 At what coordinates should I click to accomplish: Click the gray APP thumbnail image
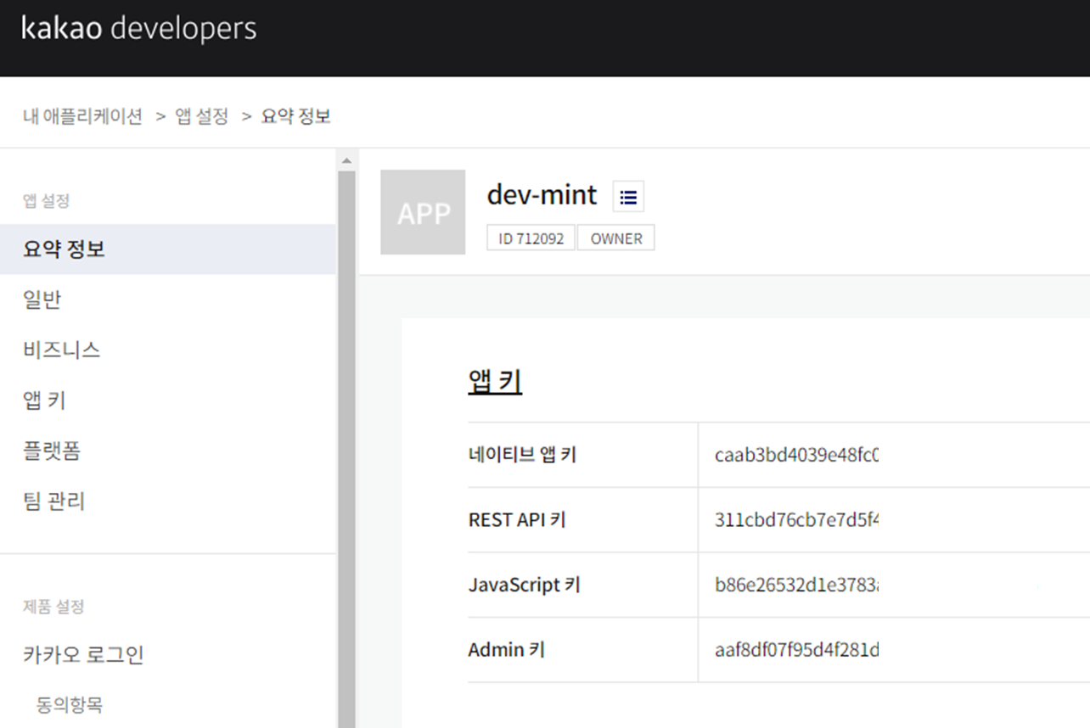point(423,212)
